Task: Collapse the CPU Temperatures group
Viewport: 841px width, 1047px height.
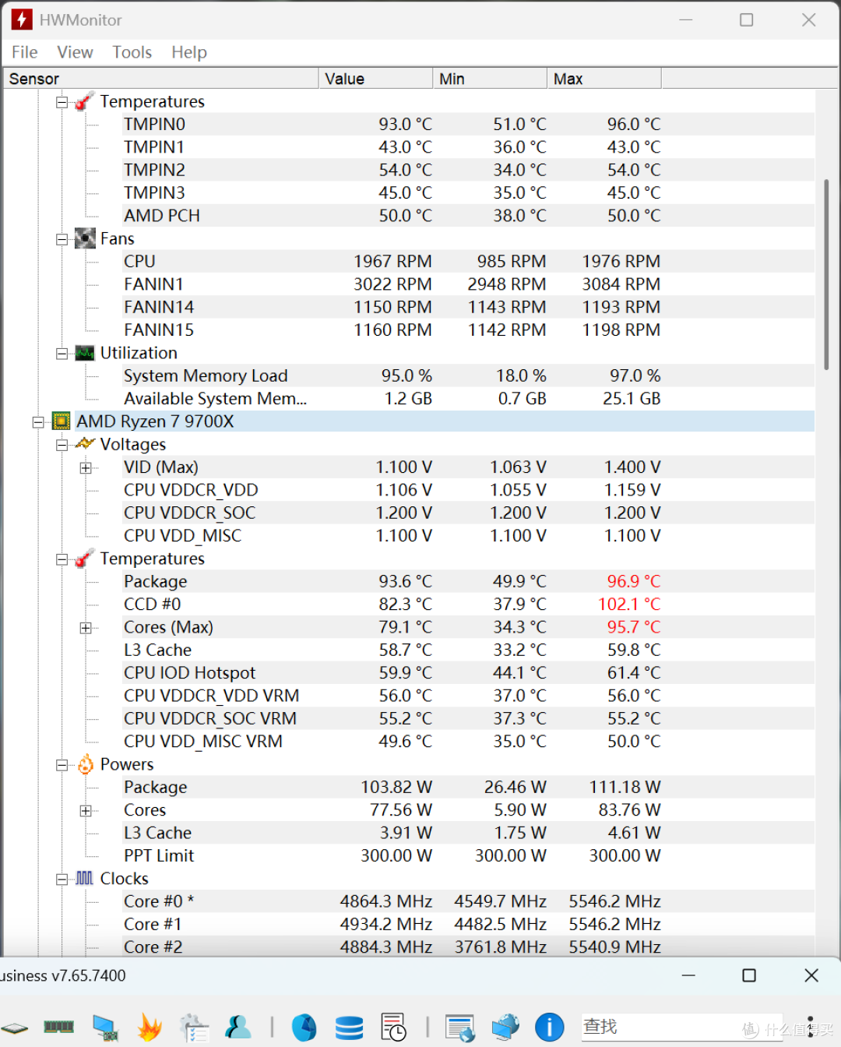Action: [x=62, y=559]
